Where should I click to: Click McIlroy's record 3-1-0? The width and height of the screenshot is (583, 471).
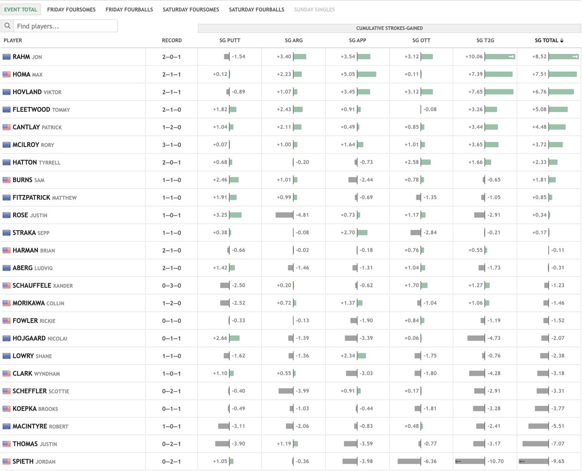pos(172,145)
